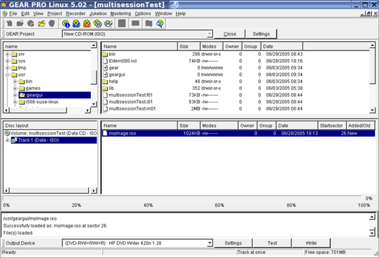
Task: Click the gear symlink icon in file list
Action: click(x=105, y=68)
